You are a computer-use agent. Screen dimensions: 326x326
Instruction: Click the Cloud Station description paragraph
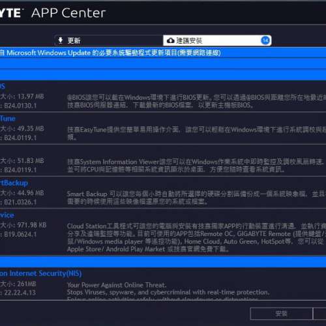click(x=196, y=237)
